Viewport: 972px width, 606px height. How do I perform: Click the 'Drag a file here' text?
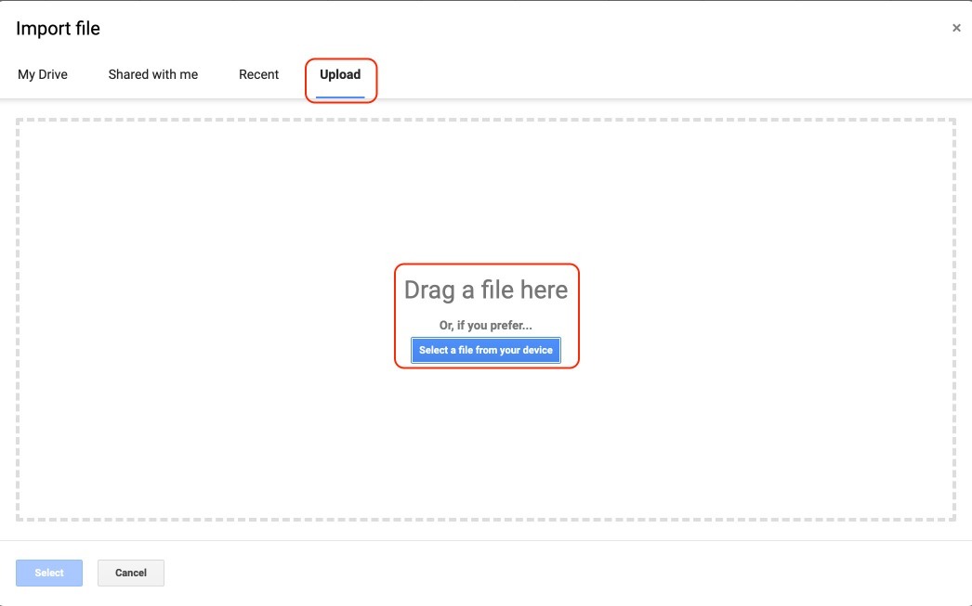[x=485, y=290]
